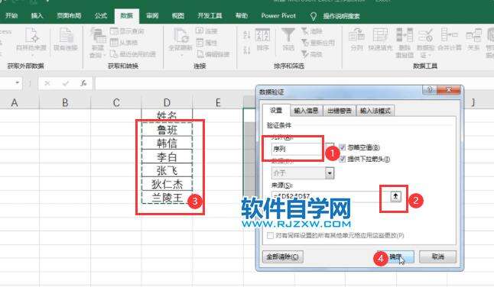Viewport: 494px width, 287px height.
Task: Toggle the 提供下拉箭头 checkbox
Action: 343,159
